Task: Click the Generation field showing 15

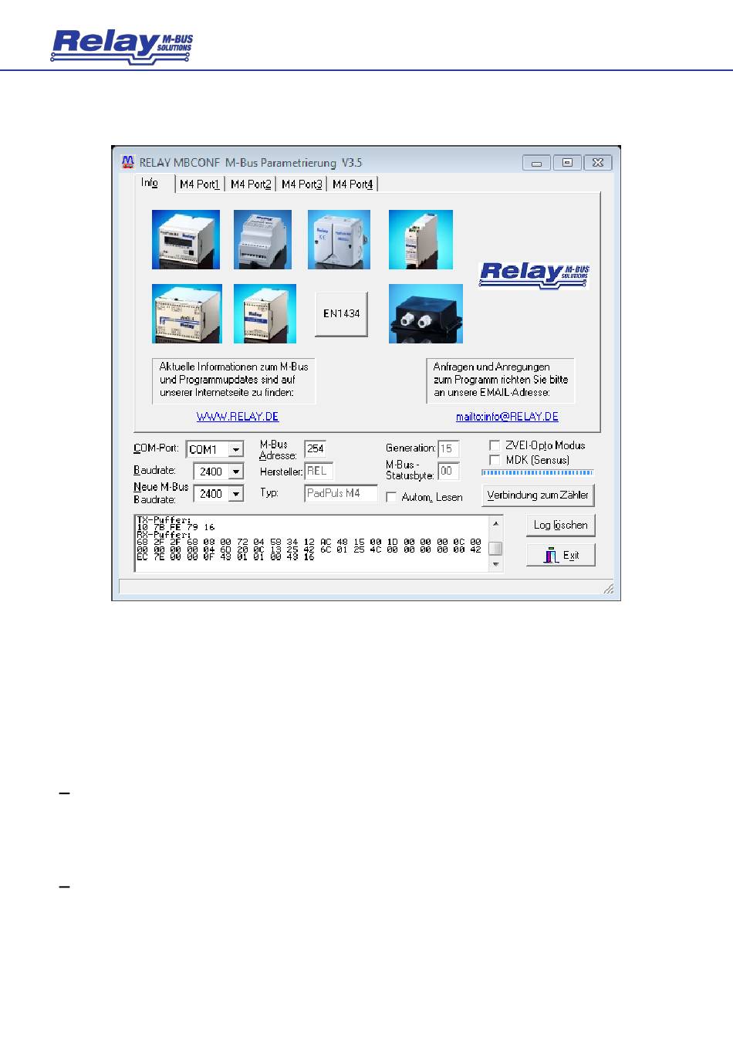Action: pyautogui.click(x=448, y=449)
